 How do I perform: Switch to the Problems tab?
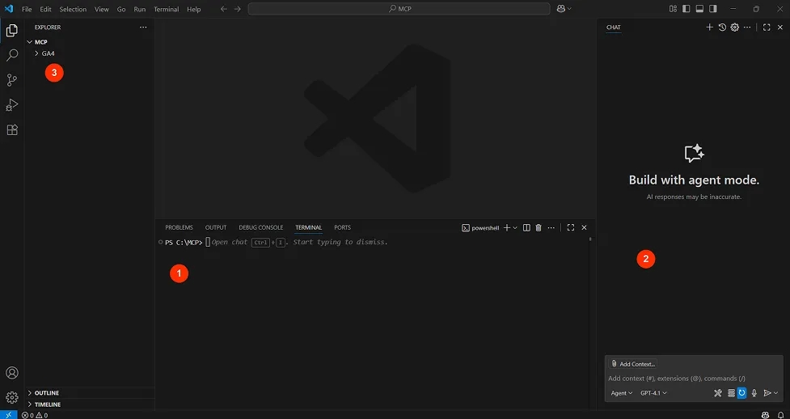179,227
